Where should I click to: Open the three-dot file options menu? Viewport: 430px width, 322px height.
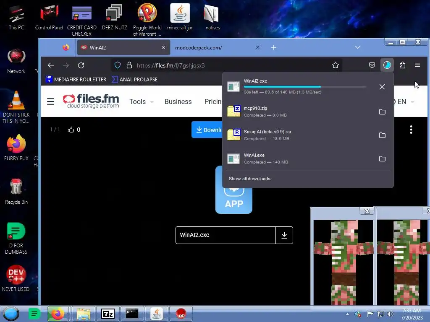(x=411, y=130)
